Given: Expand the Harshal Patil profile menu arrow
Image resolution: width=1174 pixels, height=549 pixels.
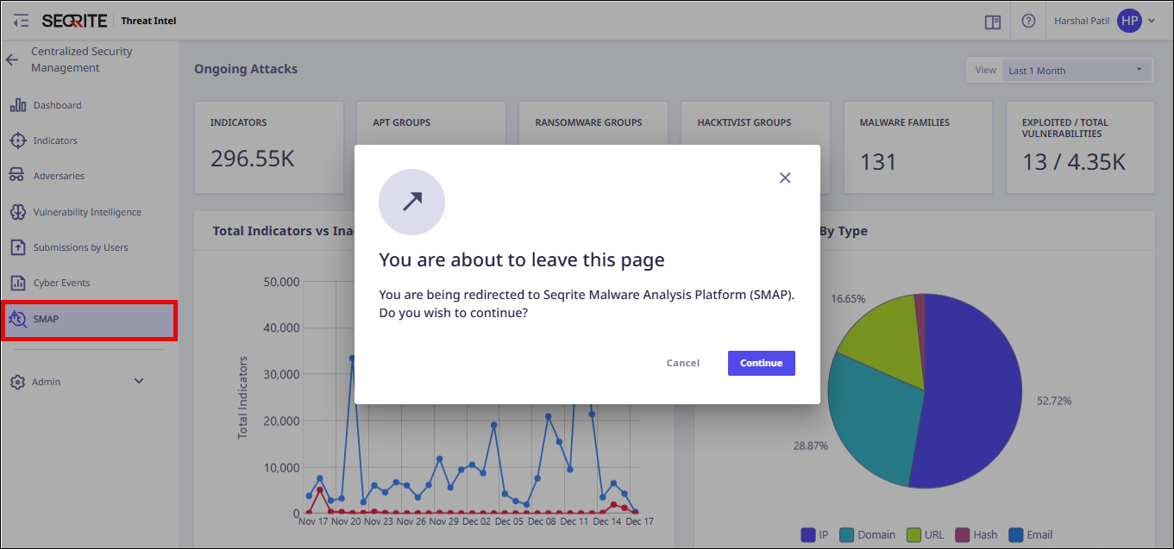Looking at the screenshot, I should (1152, 21).
